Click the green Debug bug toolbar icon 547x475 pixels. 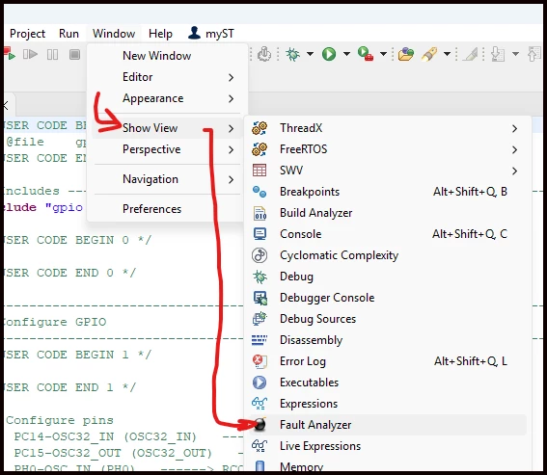(x=292, y=54)
